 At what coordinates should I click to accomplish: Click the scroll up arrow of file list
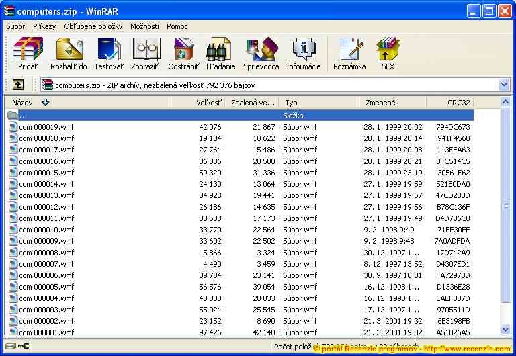505,102
